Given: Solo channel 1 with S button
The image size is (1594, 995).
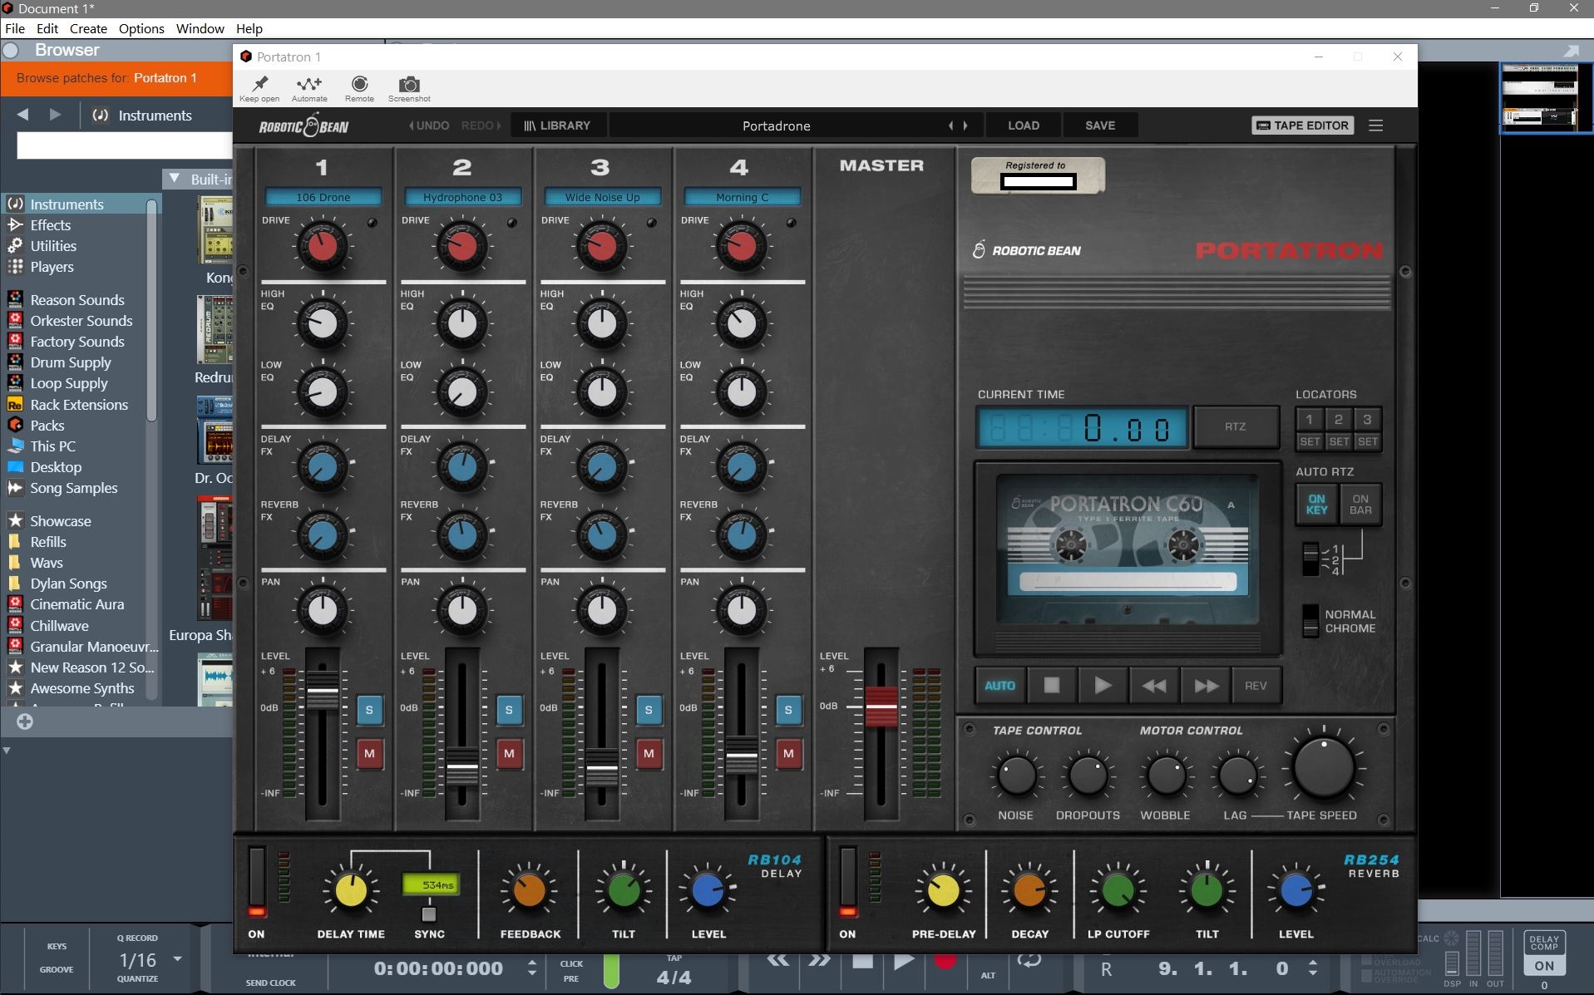Looking at the screenshot, I should coord(369,709).
